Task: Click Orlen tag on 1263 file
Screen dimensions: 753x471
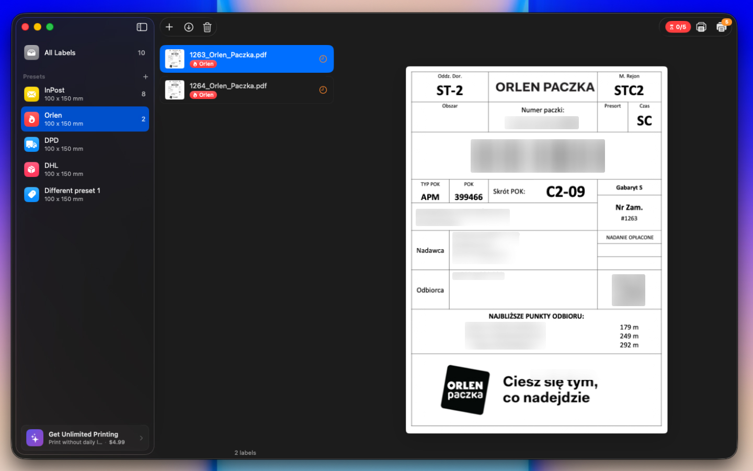Action: 203,64
